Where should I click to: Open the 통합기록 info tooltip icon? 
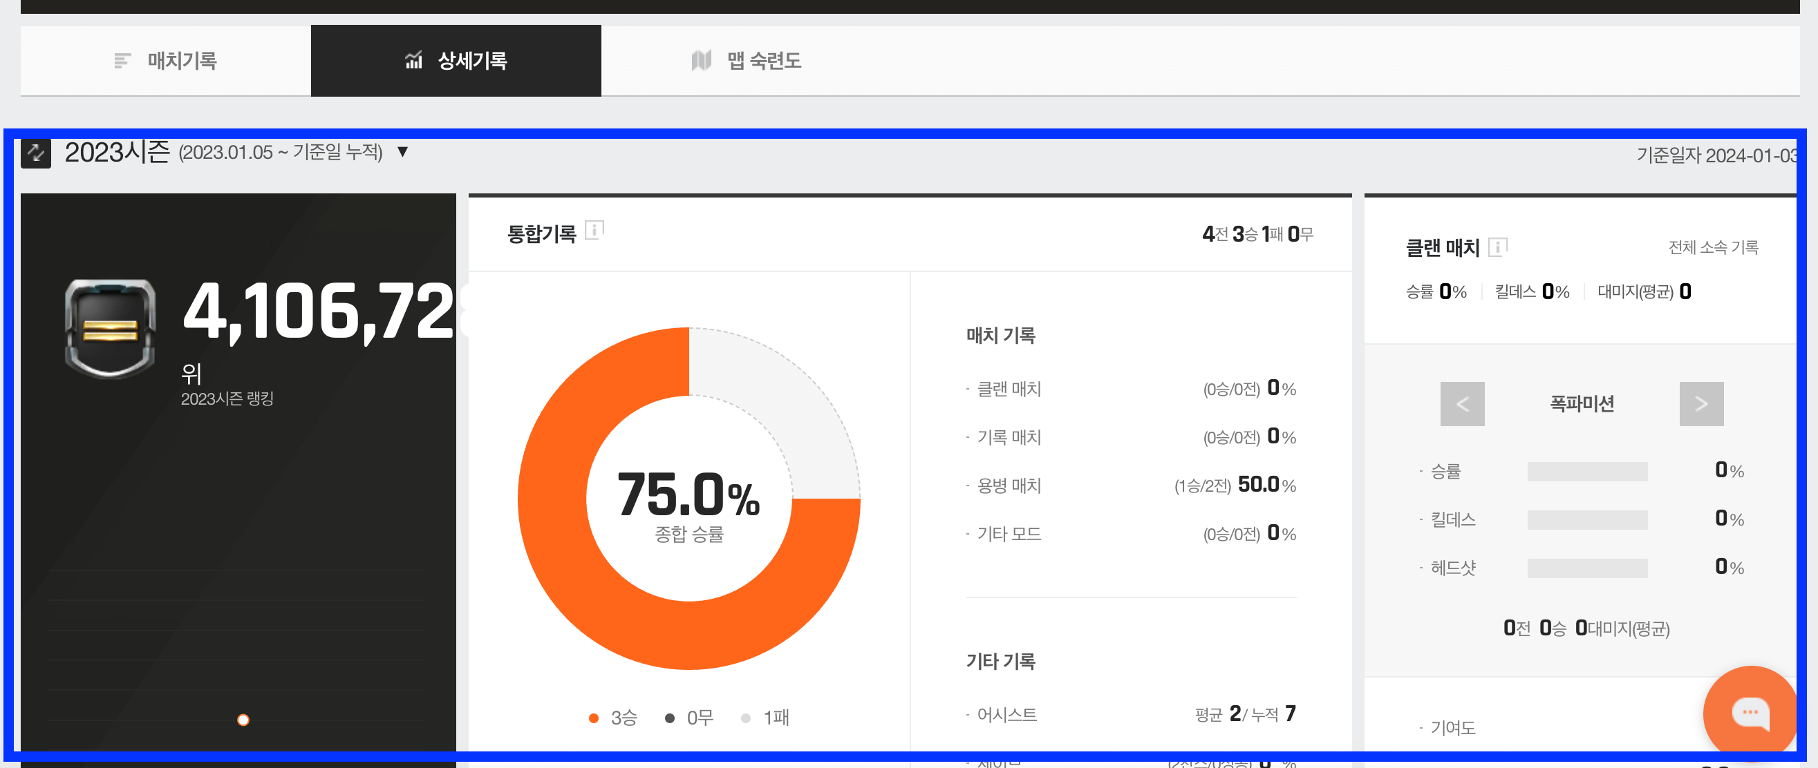595,229
